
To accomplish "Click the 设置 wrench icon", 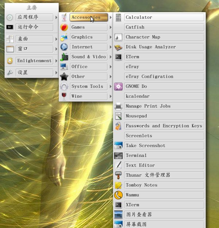I will (10, 72).
